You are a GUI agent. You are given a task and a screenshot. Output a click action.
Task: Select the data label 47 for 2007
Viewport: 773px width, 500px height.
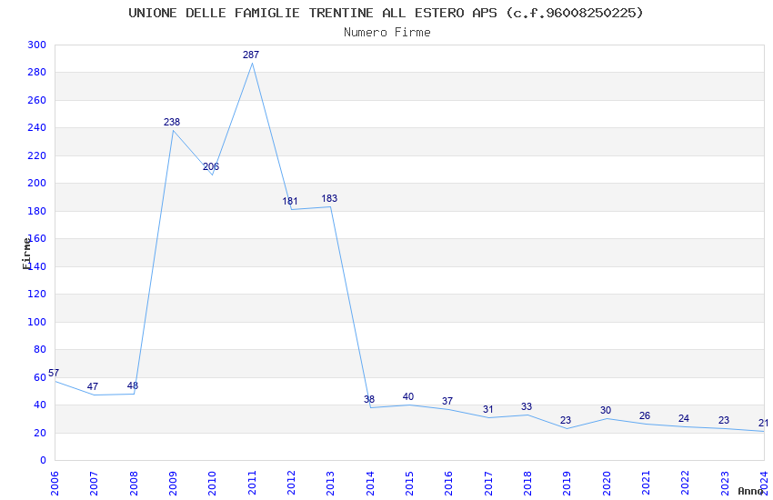coord(93,386)
